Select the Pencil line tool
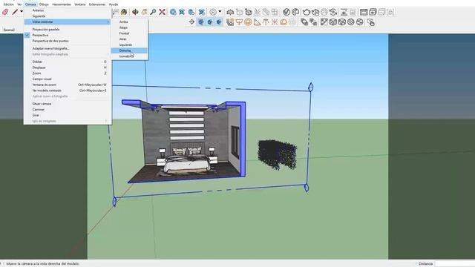The image size is (475, 267). point(15,12)
